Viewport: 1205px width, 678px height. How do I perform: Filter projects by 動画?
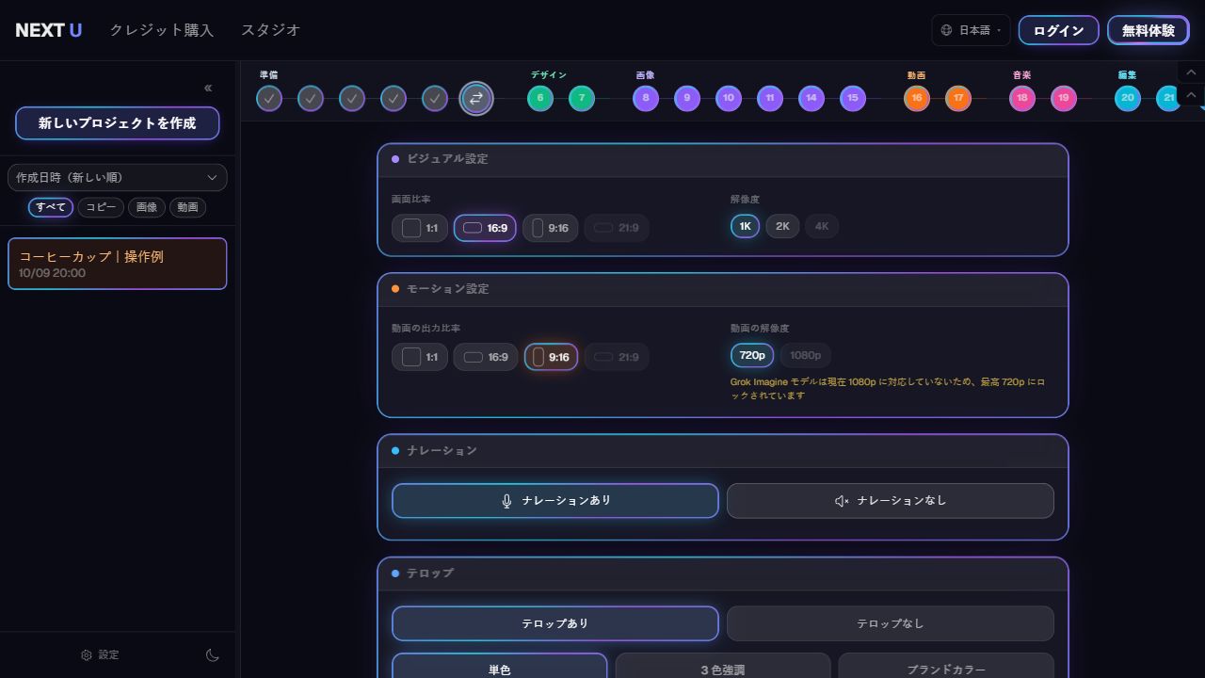(187, 207)
